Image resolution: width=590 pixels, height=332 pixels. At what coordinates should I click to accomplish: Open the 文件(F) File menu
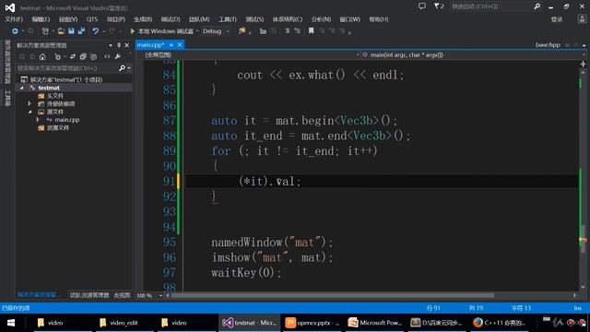tap(14, 19)
